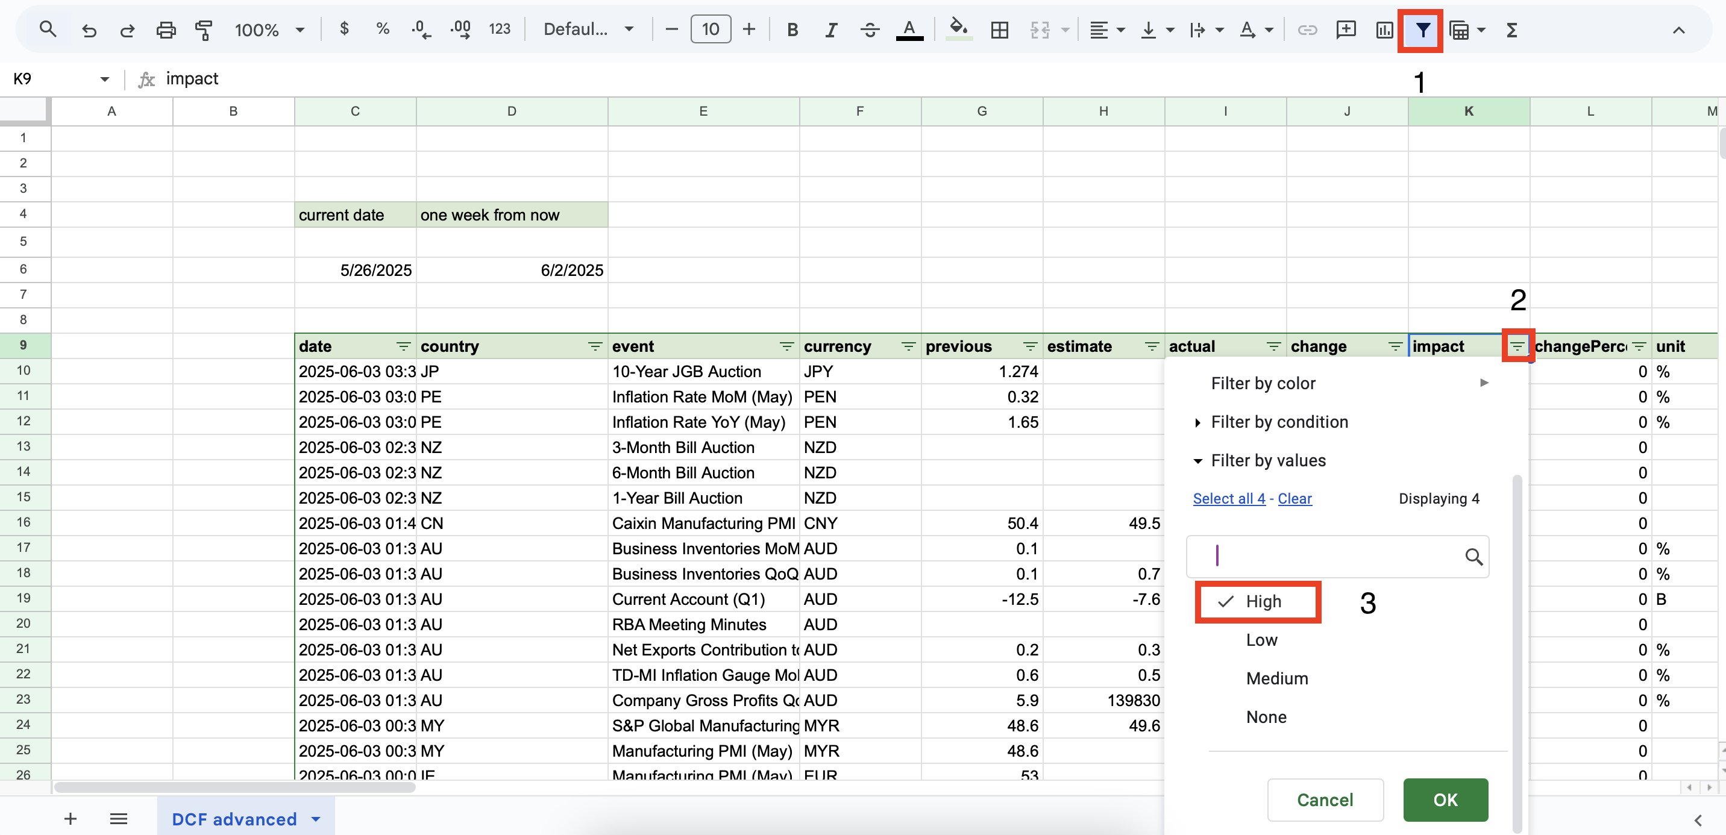Open the name box dropdown arrow

coord(104,79)
